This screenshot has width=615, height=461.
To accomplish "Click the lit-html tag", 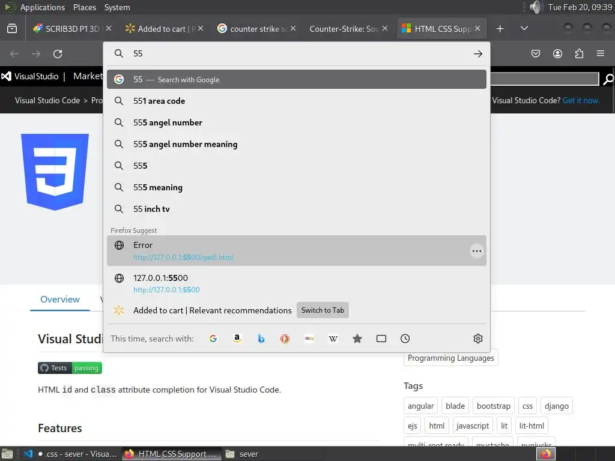I will tap(532, 426).
